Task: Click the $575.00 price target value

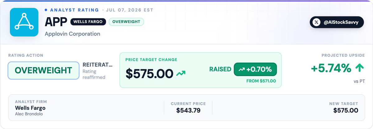Action: 149,74
